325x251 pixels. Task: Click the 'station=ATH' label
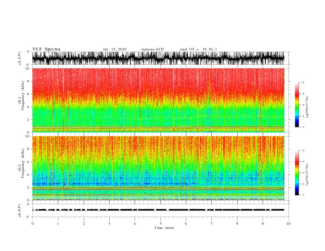click(152, 49)
